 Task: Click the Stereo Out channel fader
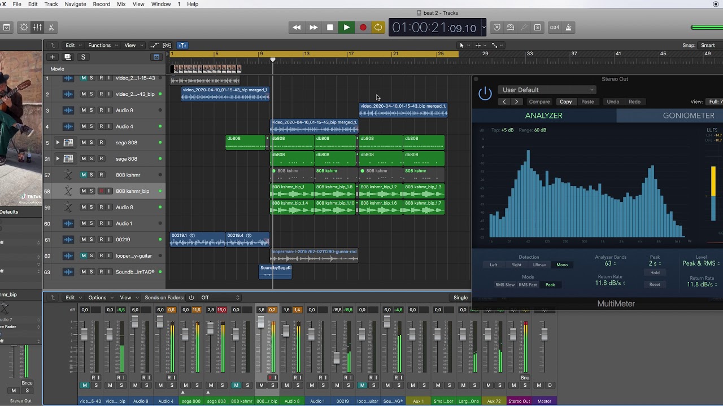[513, 334]
